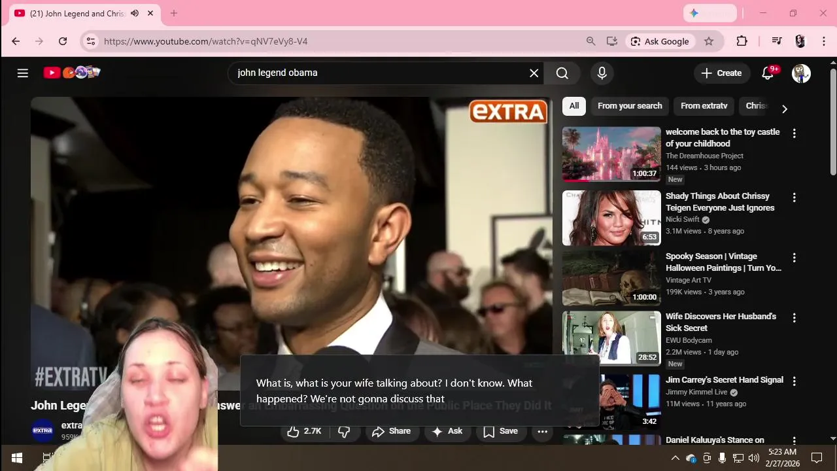Click Ask Google in the address bar
837x471 pixels.
[x=660, y=41]
